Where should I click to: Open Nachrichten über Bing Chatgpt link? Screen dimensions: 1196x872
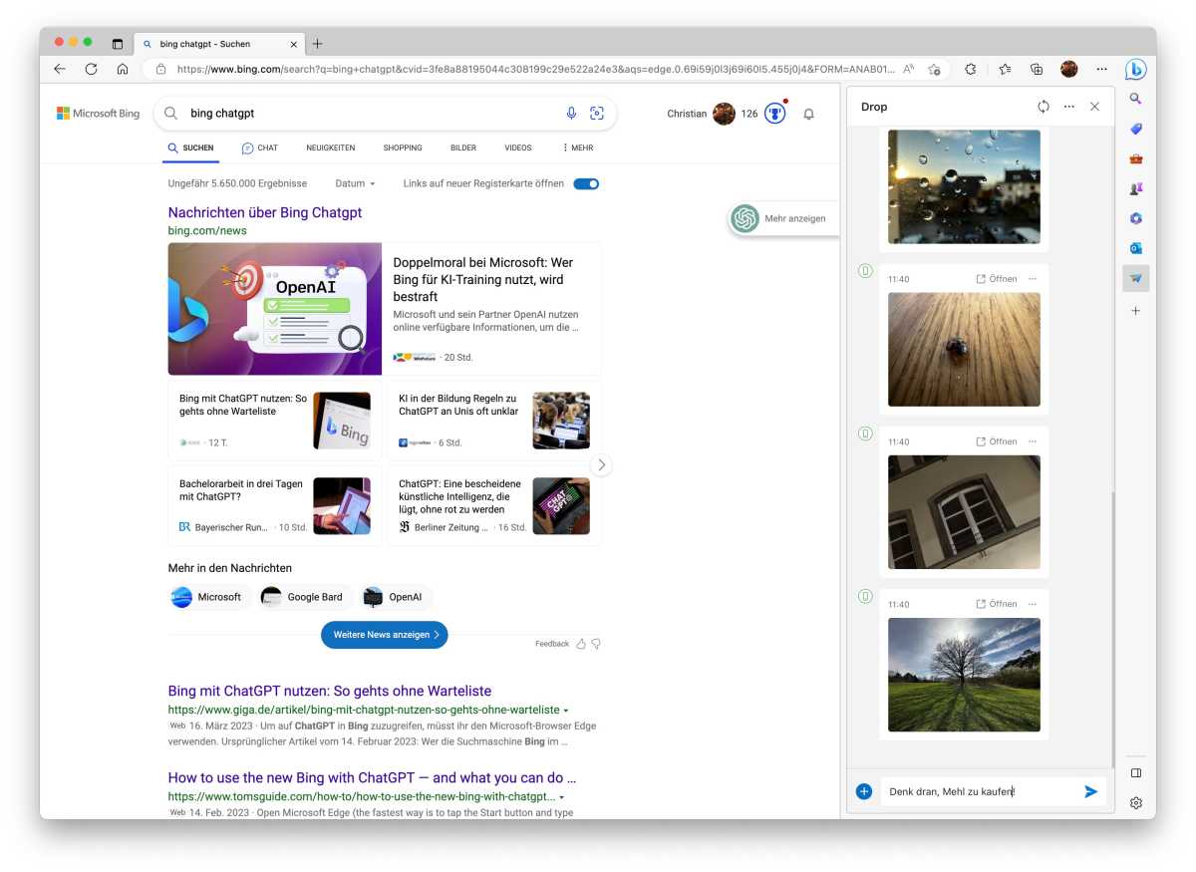(265, 212)
